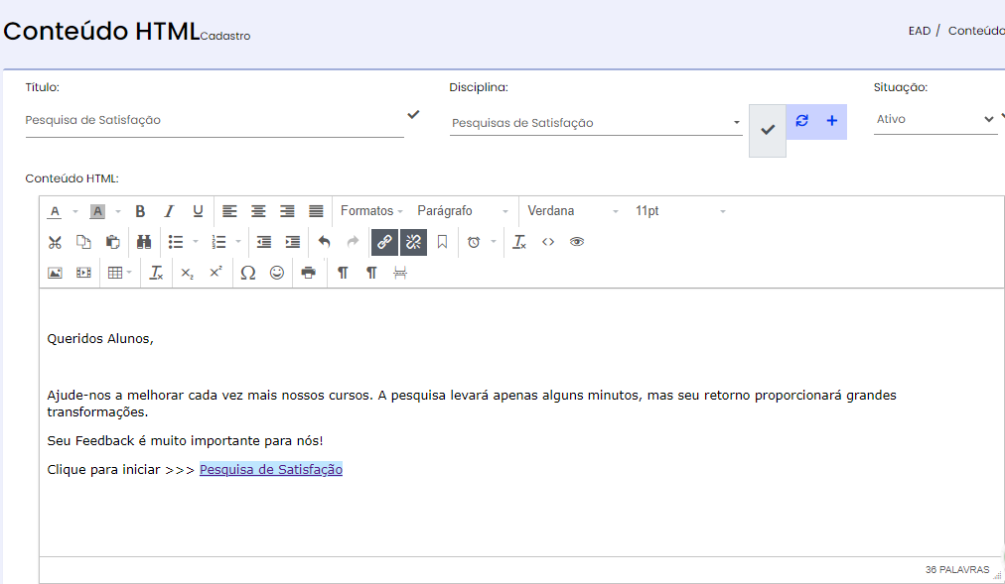Clear formatting in third toolbar row
Image resolution: width=1005 pixels, height=584 pixels.
(x=156, y=273)
